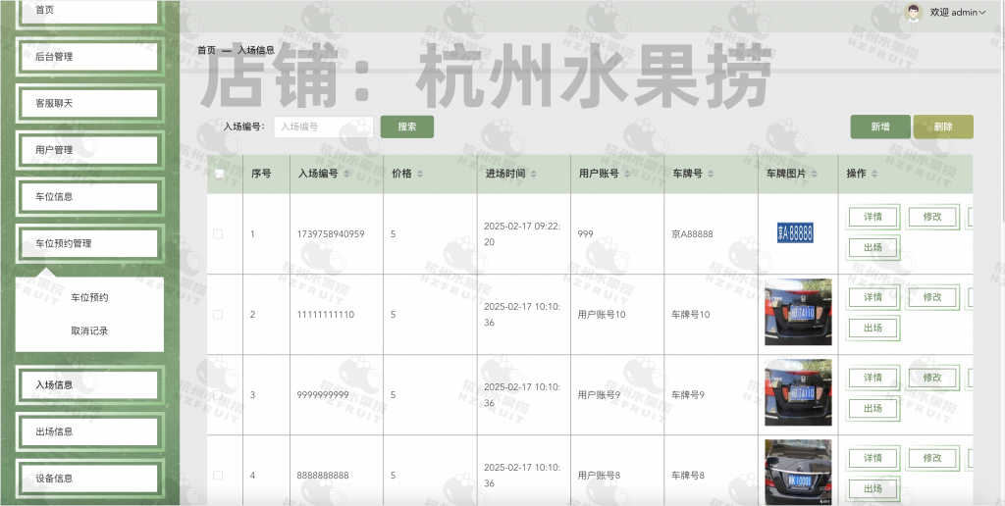This screenshot has width=1005, height=506.
Task: Open plate photo thumbnail for 车牌号9
Action: pyautogui.click(x=798, y=392)
